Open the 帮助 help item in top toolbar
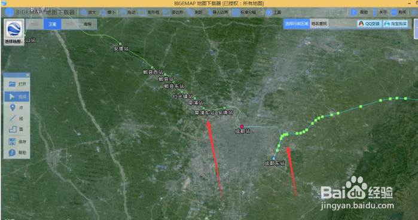 pos(359,13)
